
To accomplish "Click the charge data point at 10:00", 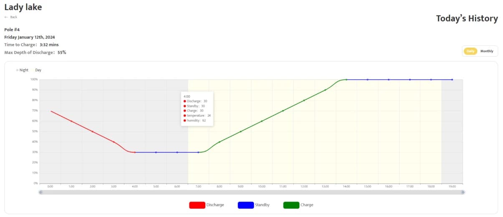I will [x=262, y=121].
